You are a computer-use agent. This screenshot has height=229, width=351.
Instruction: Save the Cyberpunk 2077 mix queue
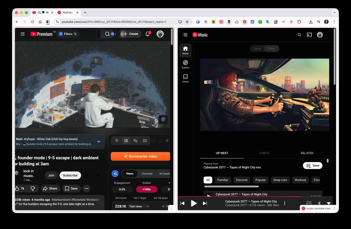pyautogui.click(x=312, y=166)
